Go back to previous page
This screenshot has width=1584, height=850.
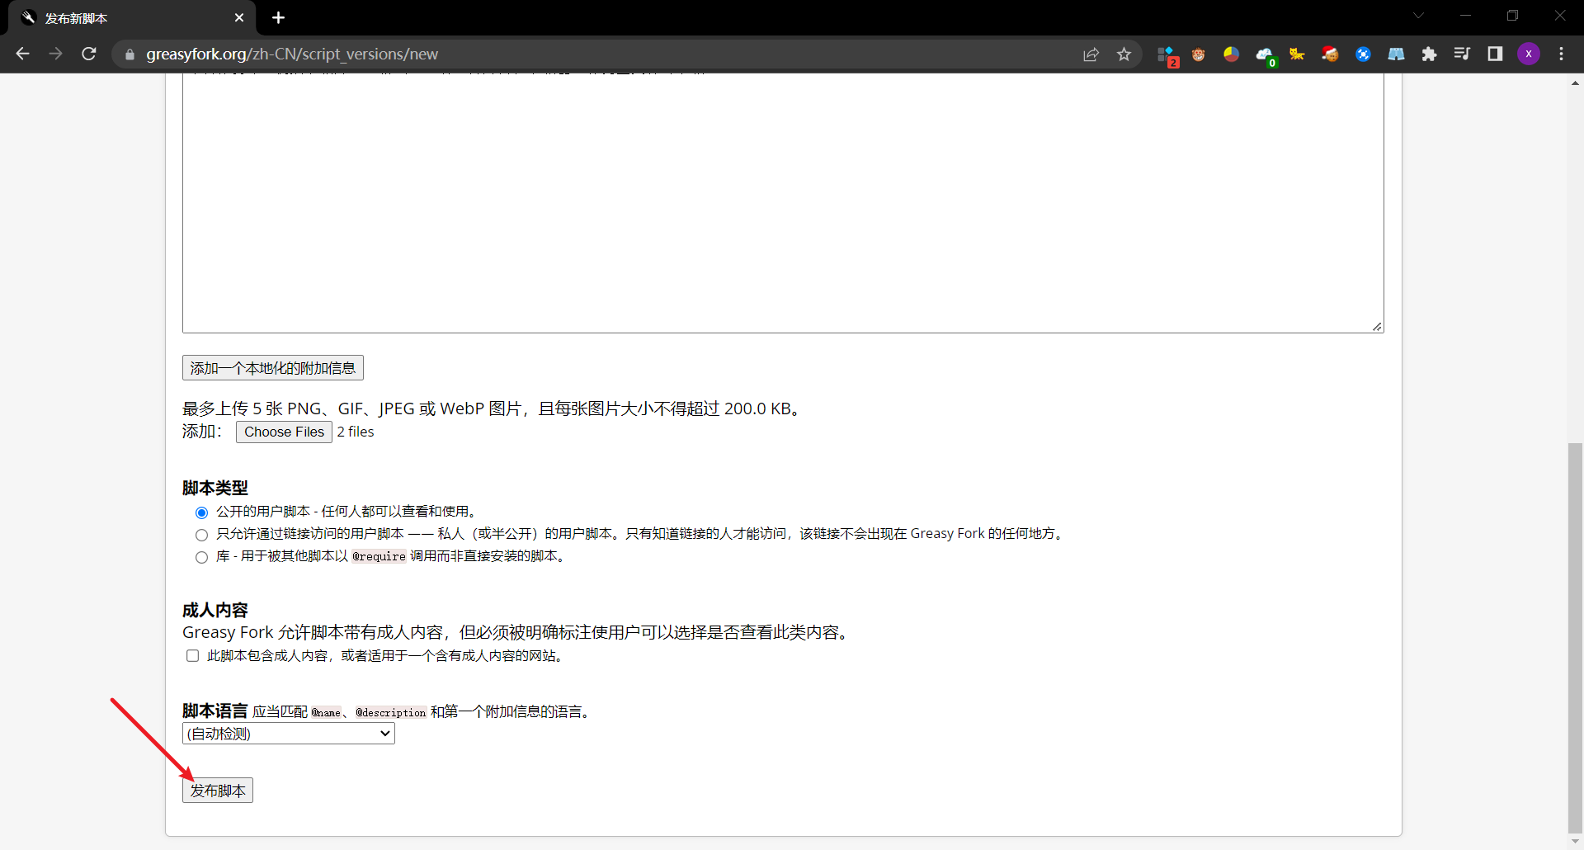tap(22, 54)
